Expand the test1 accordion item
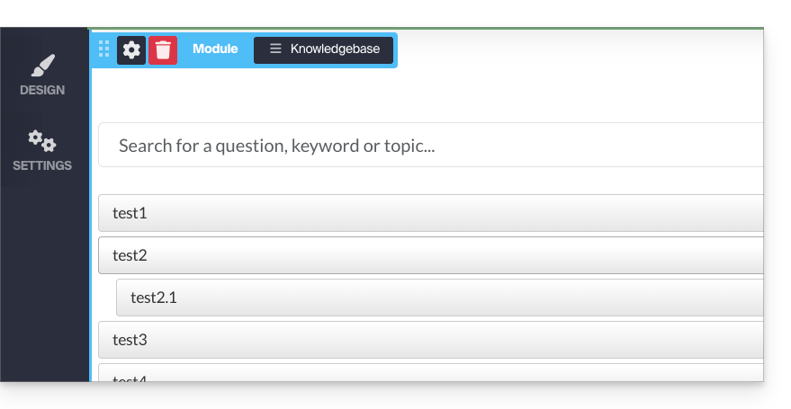The width and height of the screenshot is (791, 409). pos(430,213)
